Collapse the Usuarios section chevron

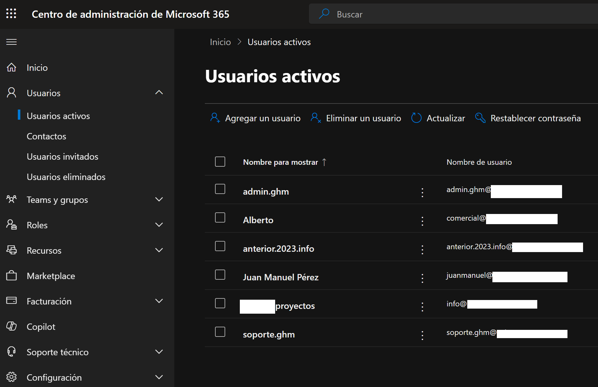pyautogui.click(x=159, y=93)
